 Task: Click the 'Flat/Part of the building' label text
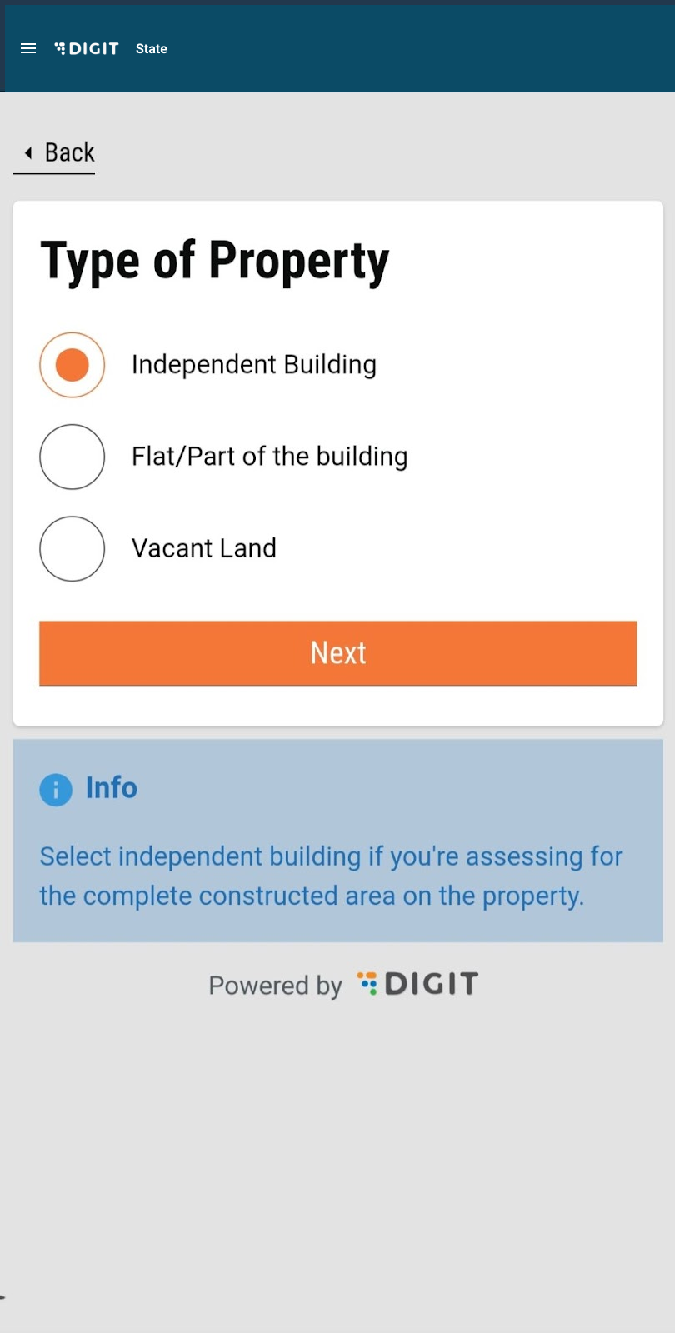[x=270, y=457]
